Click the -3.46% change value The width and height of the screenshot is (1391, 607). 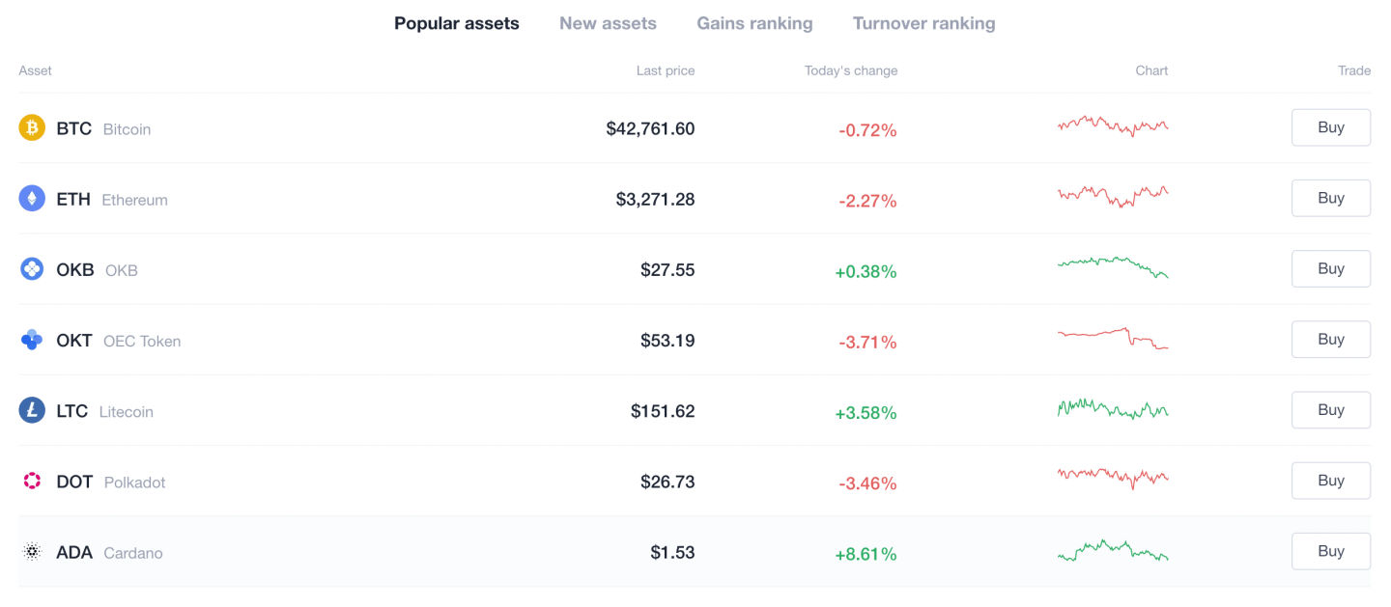pos(867,483)
